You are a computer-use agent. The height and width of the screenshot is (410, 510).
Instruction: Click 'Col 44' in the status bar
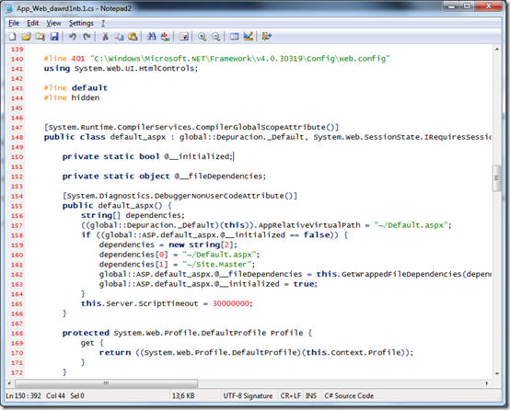tap(55, 395)
